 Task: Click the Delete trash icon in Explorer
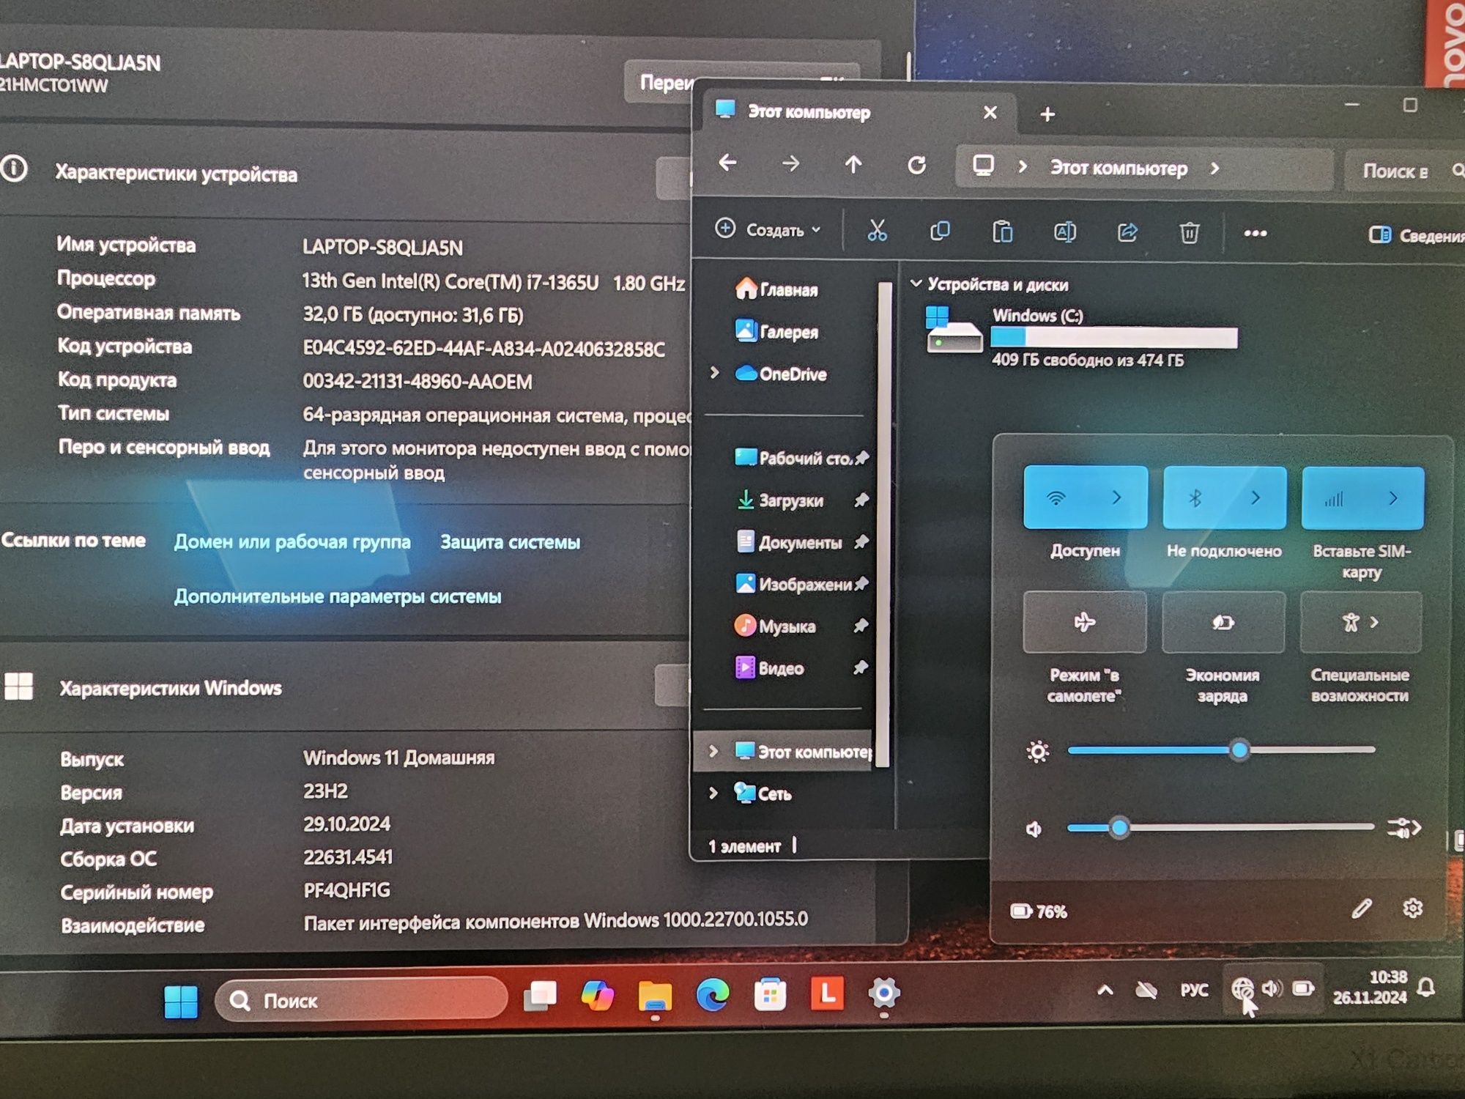(1190, 233)
